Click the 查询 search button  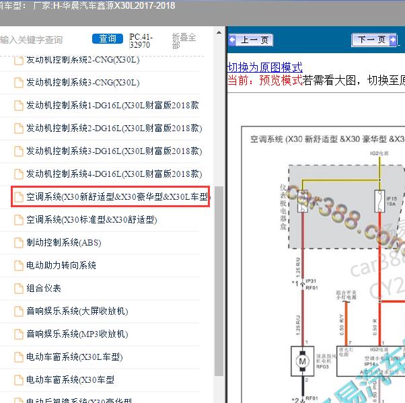coord(108,39)
